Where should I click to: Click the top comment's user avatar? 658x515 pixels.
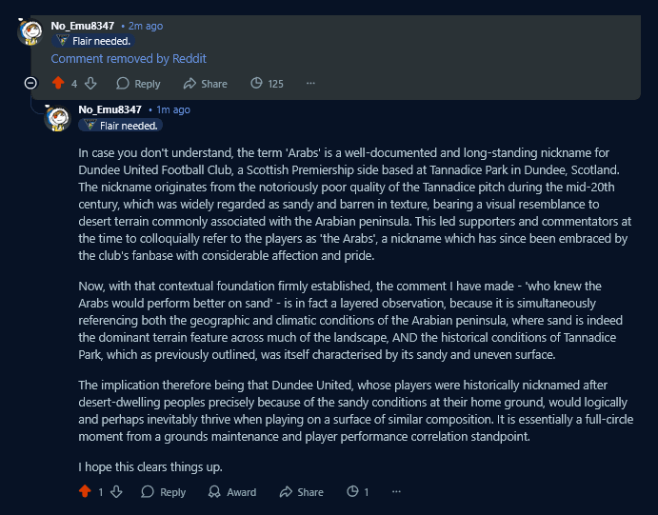(30, 32)
